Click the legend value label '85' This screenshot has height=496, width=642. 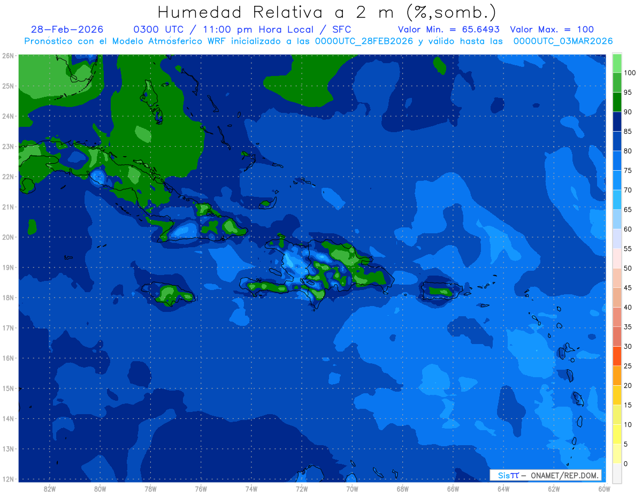coord(627,132)
